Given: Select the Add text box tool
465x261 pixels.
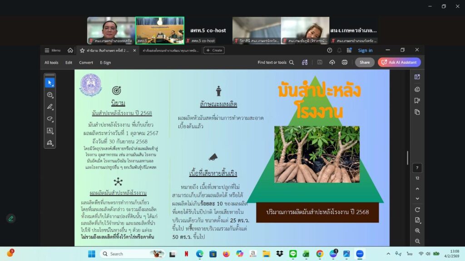Looking at the screenshot, I should 50,130.
